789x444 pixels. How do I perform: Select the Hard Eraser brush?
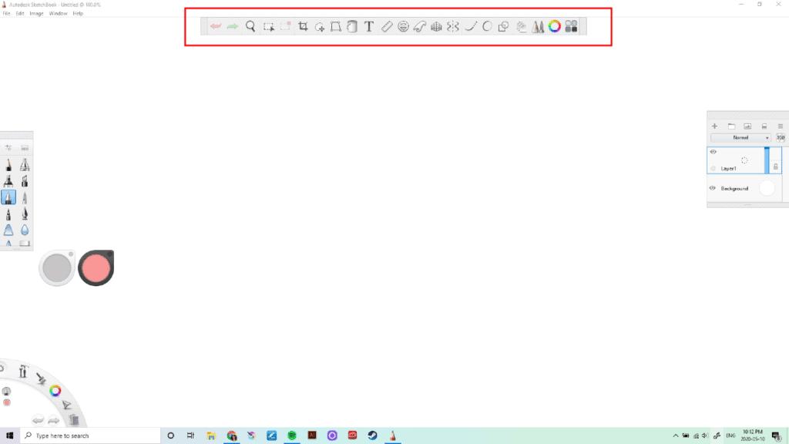pyautogui.click(x=25, y=244)
